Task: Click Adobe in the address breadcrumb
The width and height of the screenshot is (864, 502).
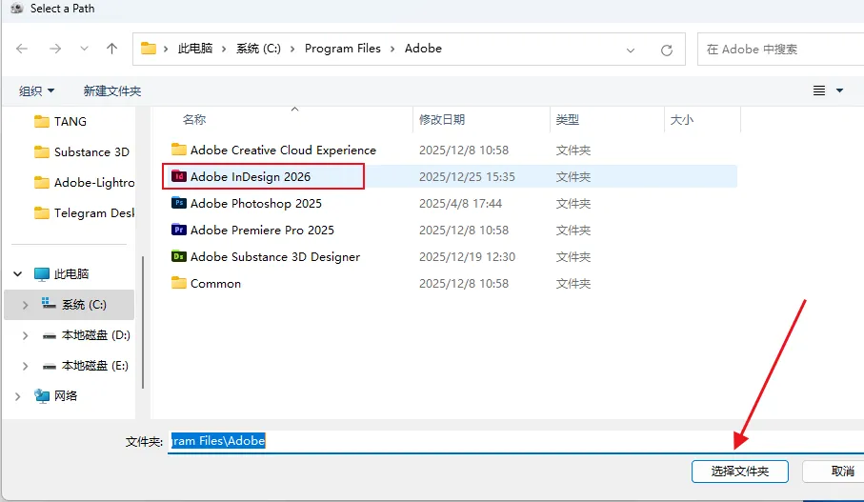Action: 423,49
